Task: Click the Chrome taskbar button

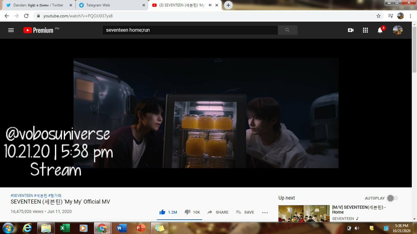Action: [102, 228]
